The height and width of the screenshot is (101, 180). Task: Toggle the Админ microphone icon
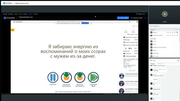click(173, 33)
